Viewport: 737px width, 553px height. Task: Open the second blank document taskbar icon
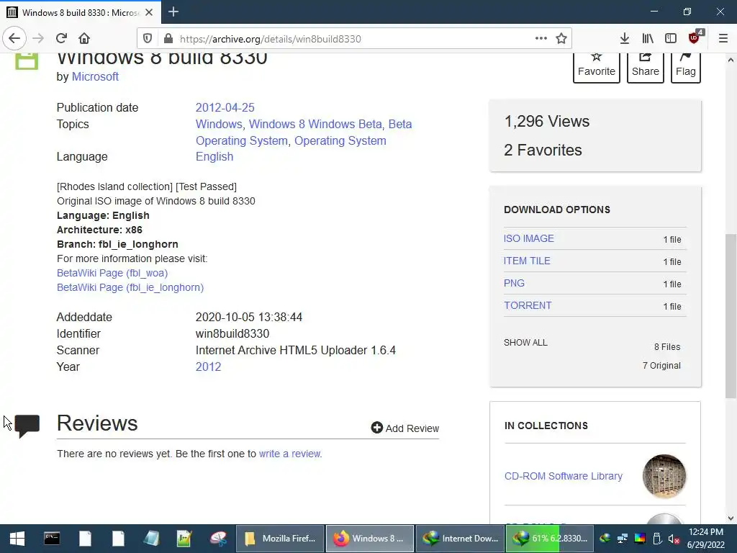(x=119, y=539)
